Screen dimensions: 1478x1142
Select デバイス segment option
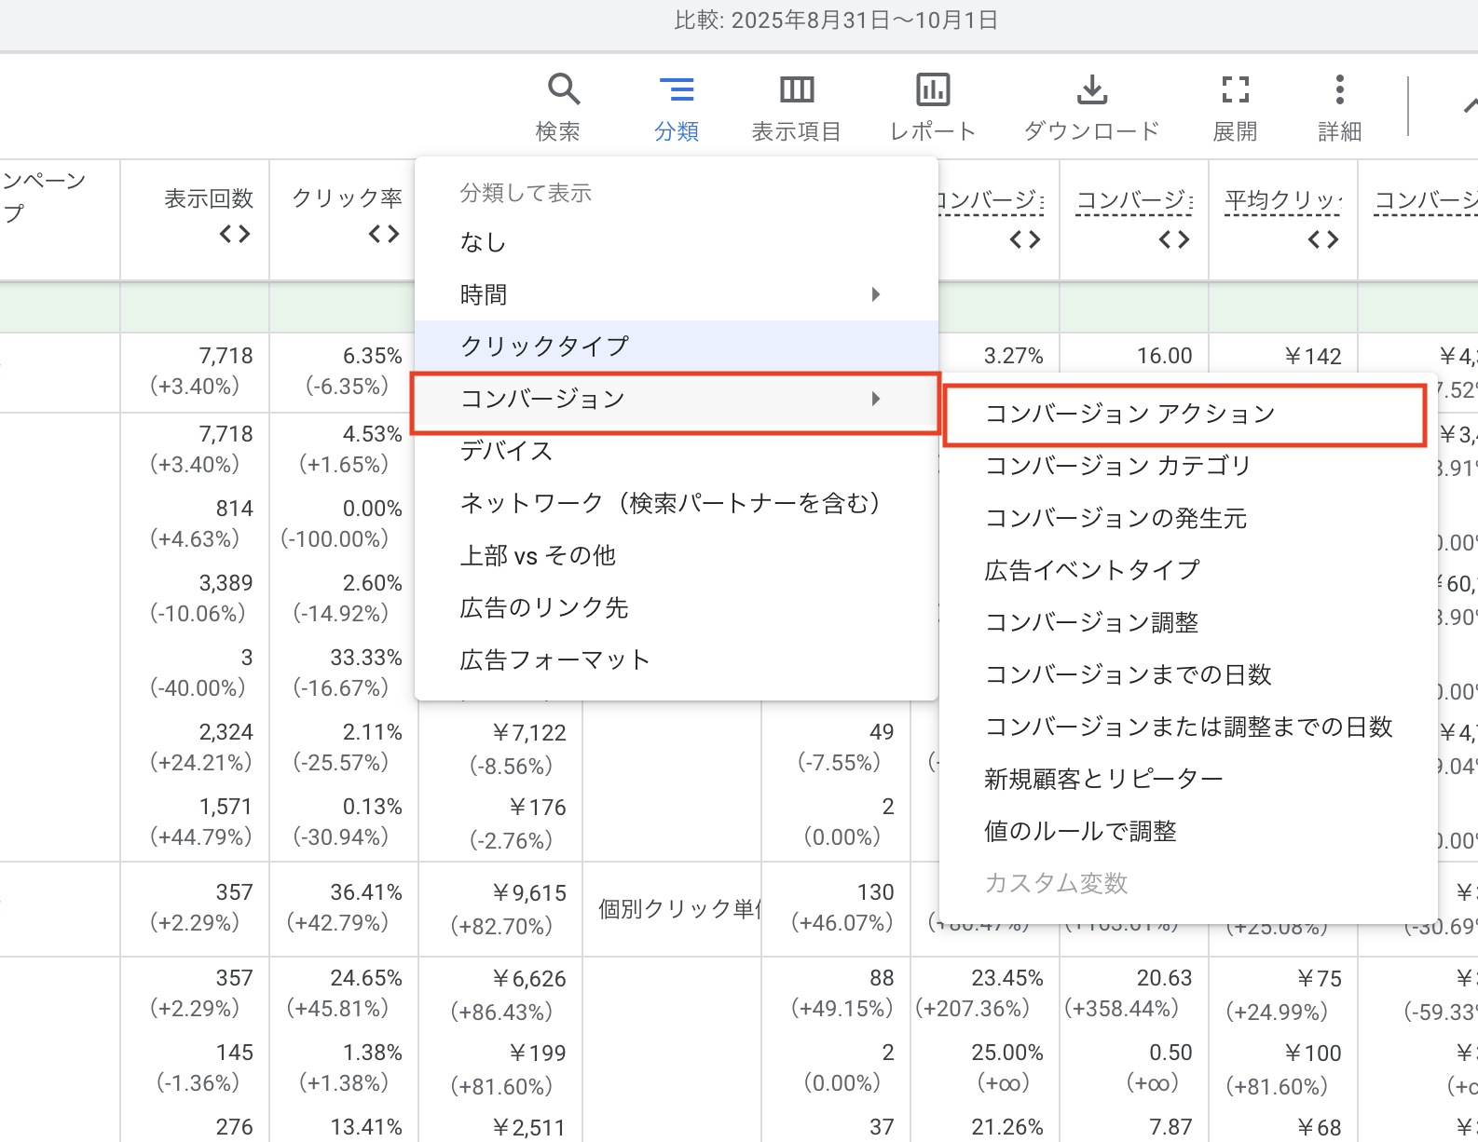pos(507,452)
